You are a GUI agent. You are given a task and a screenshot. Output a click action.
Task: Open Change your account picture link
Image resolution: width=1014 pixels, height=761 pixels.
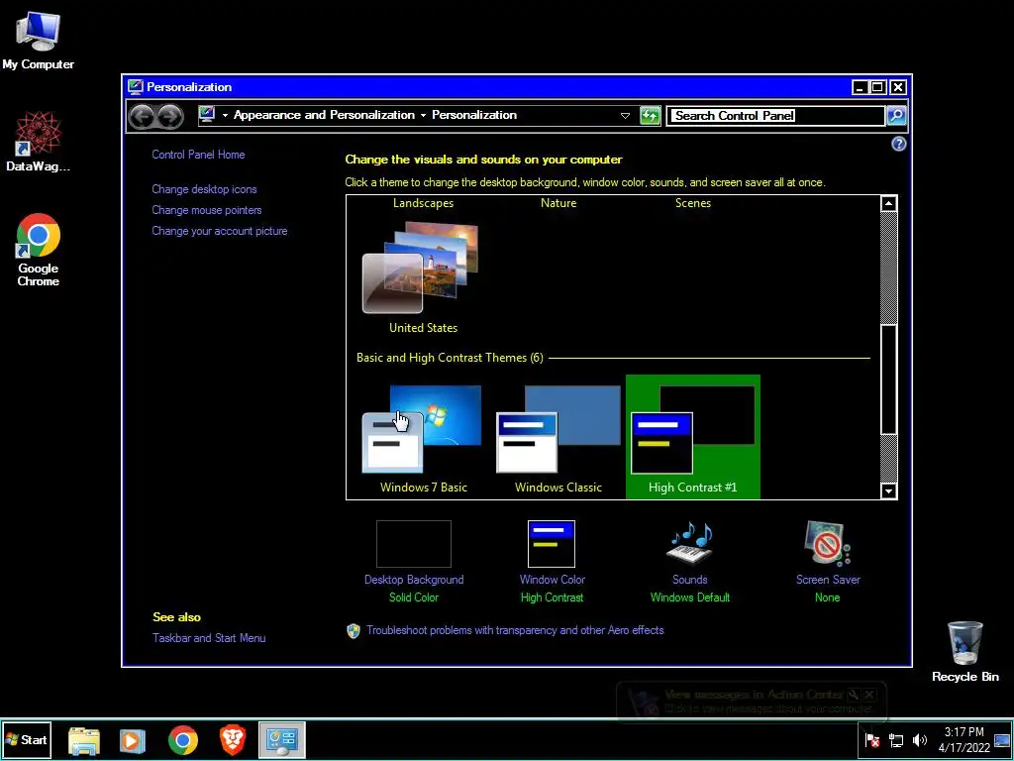219,230
